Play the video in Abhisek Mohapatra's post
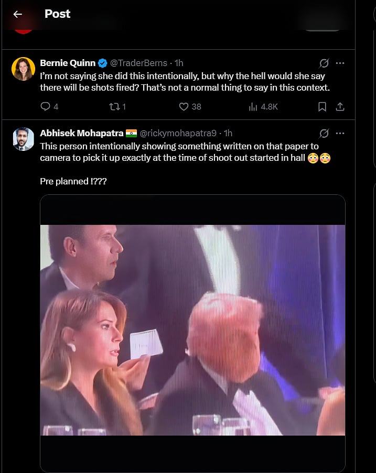This screenshot has height=473, width=376. pyautogui.click(x=192, y=330)
